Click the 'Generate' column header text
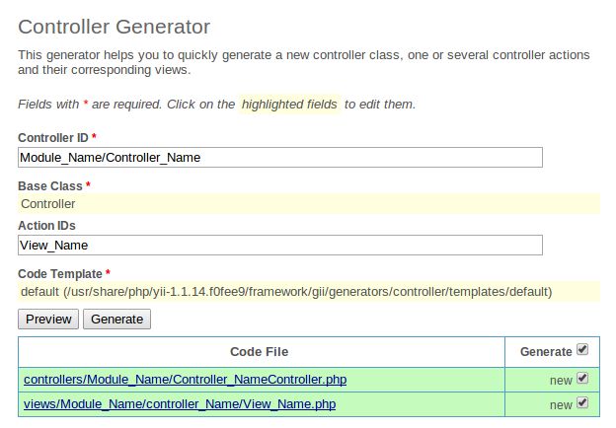616x428 pixels. (546, 352)
